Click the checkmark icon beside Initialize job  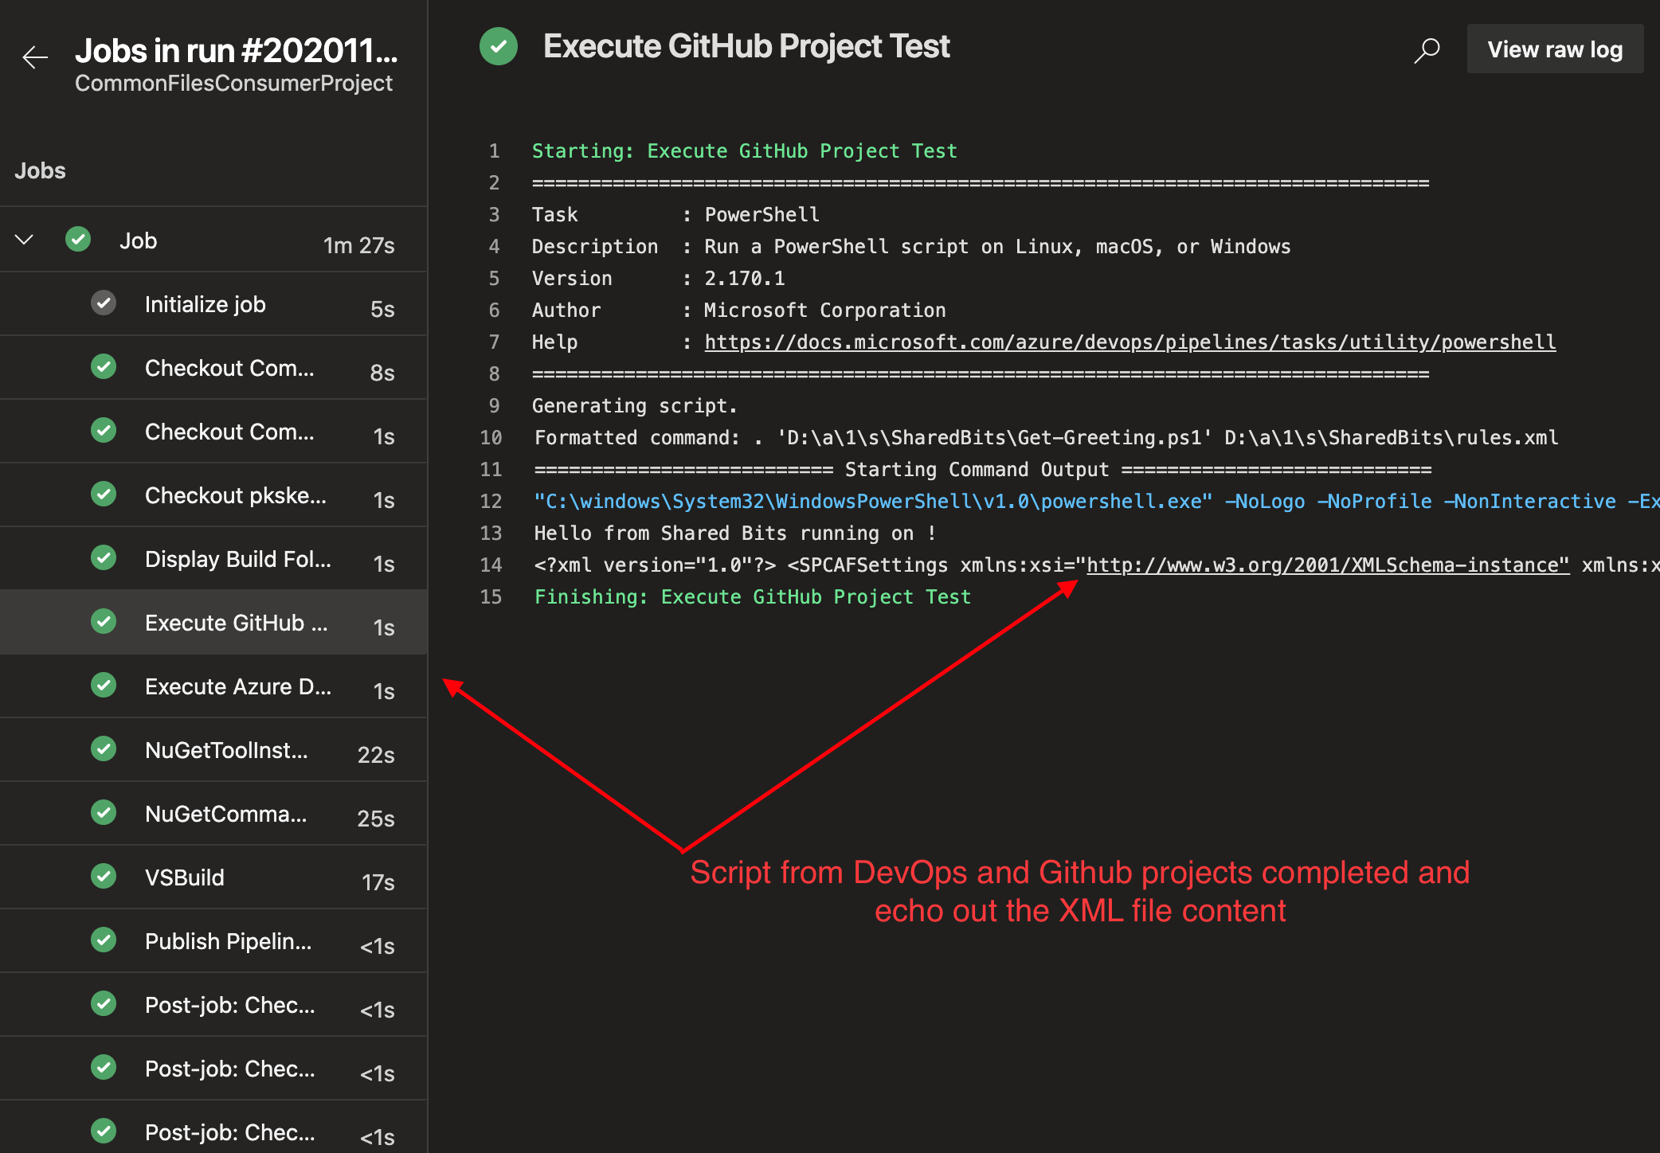pyautogui.click(x=104, y=303)
